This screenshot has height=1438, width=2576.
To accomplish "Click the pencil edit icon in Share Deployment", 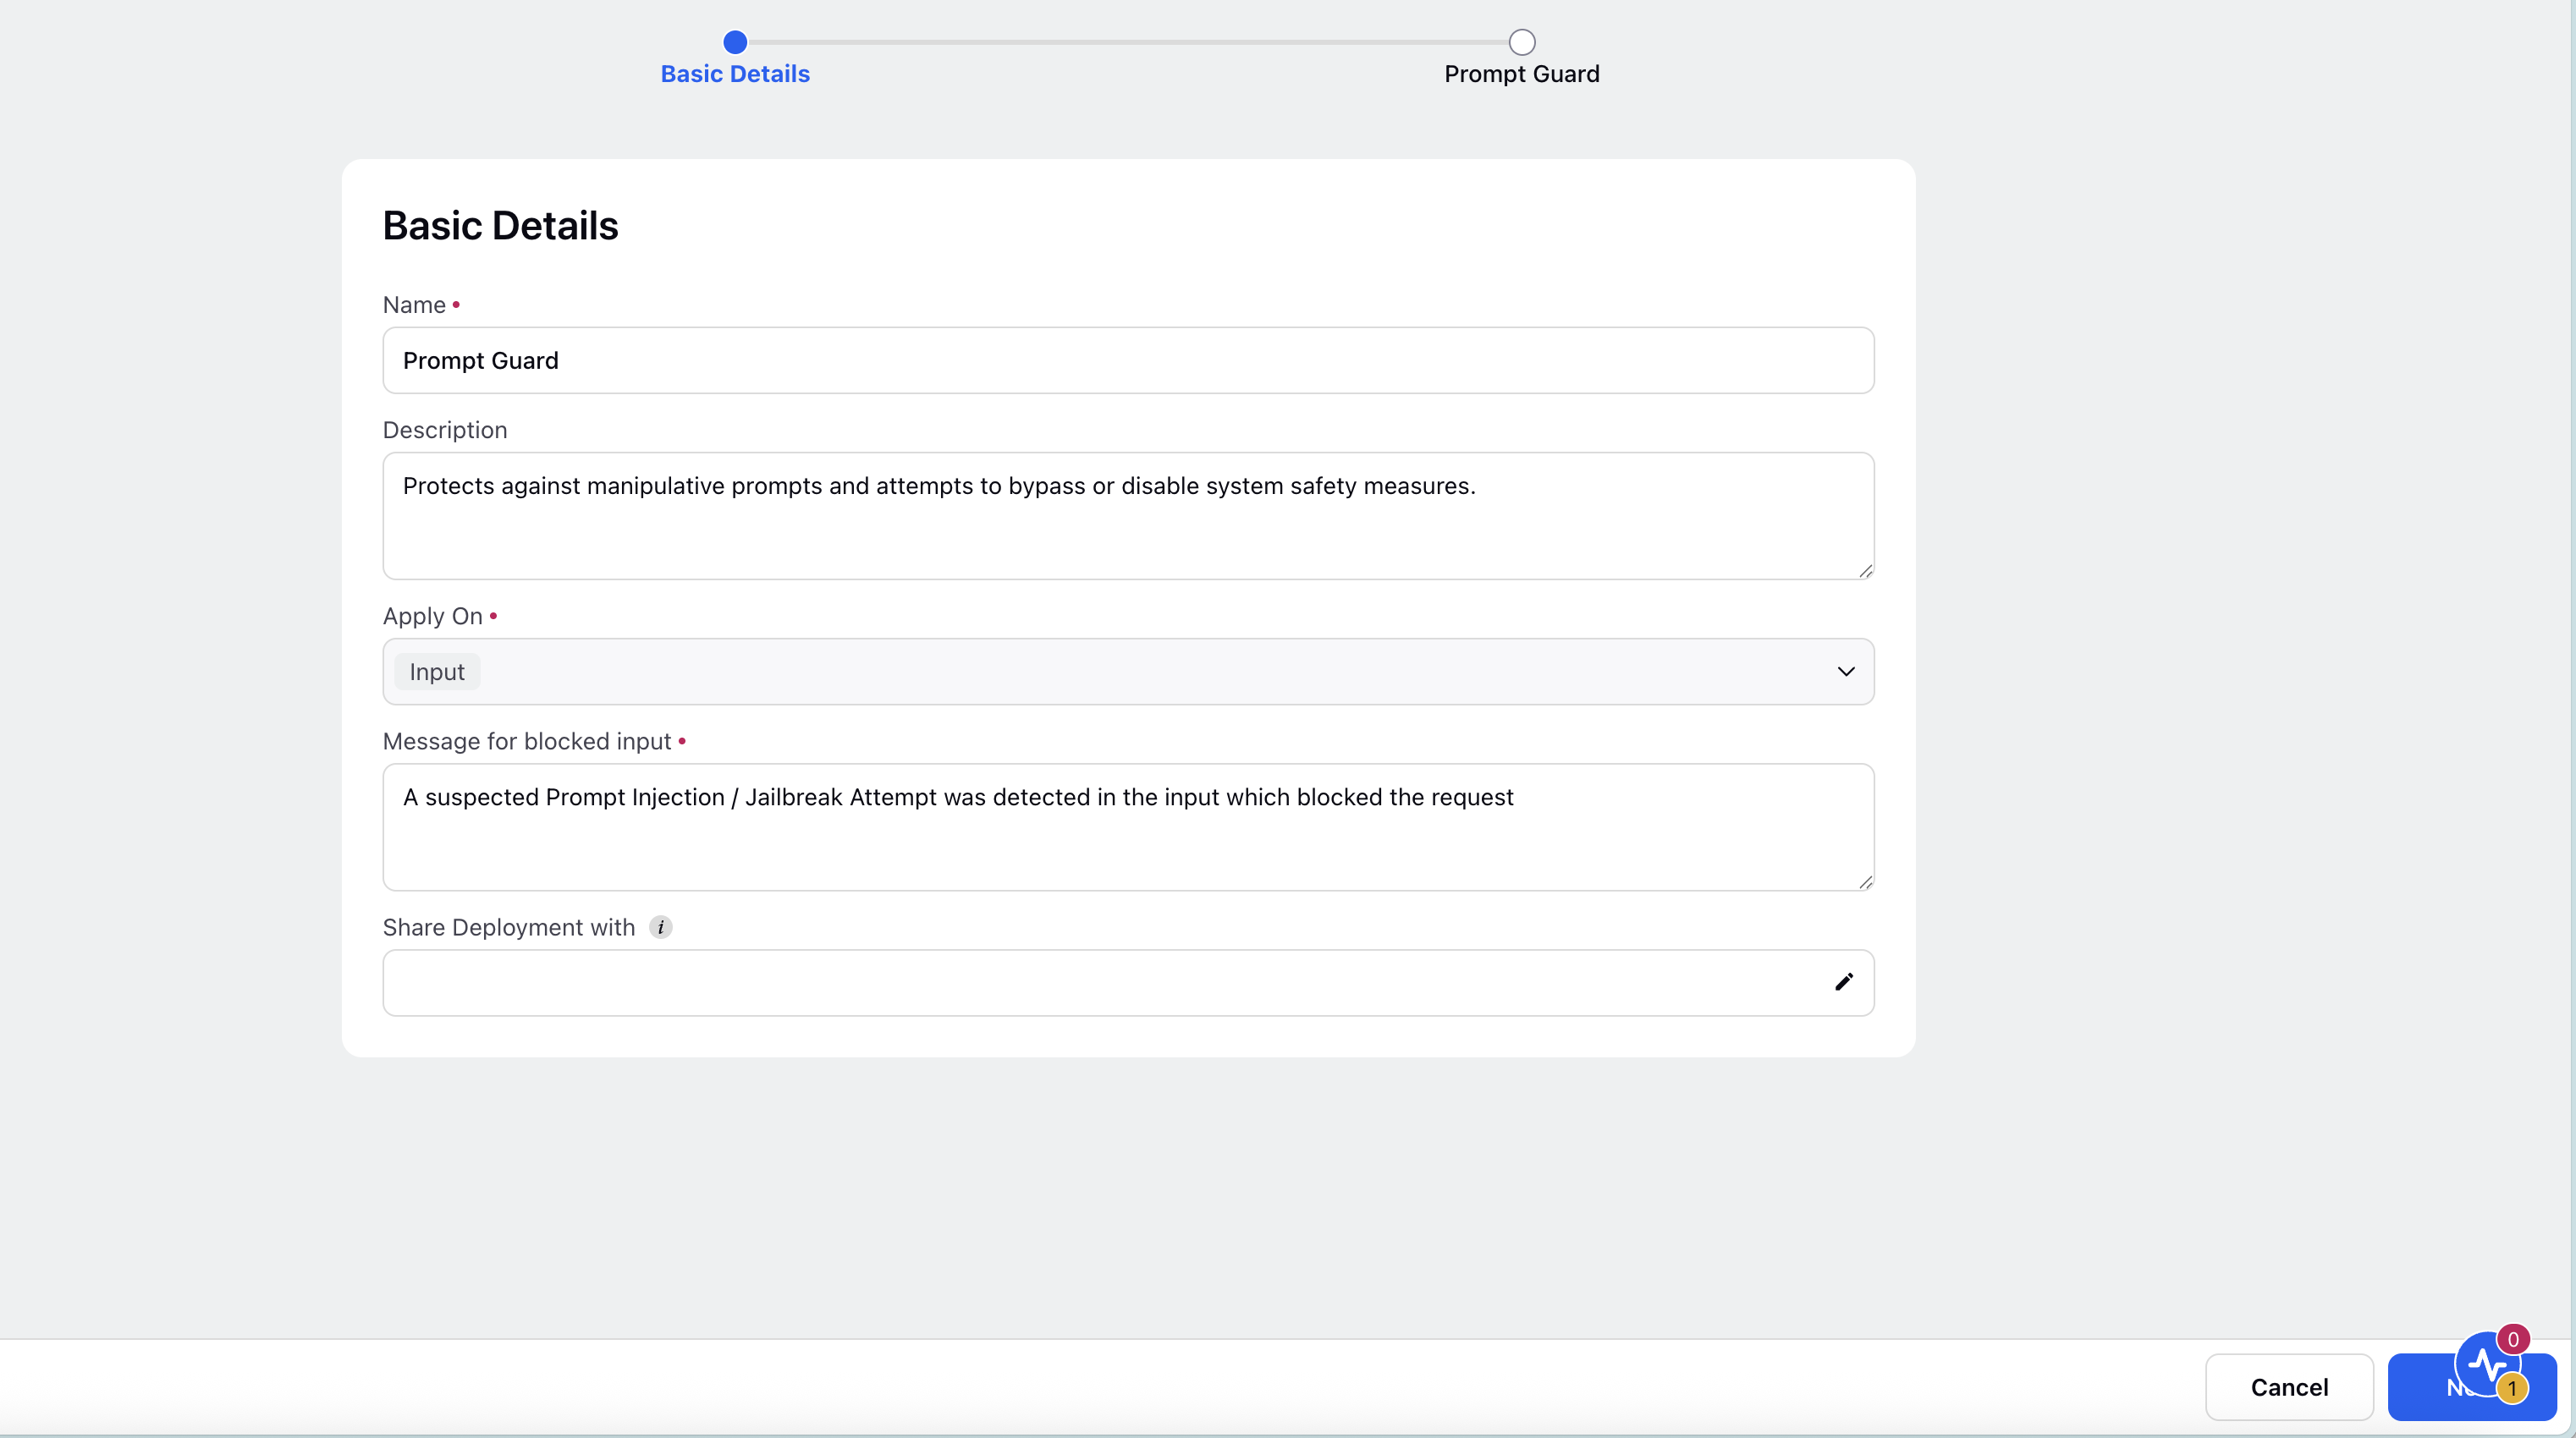I will 1844,982.
